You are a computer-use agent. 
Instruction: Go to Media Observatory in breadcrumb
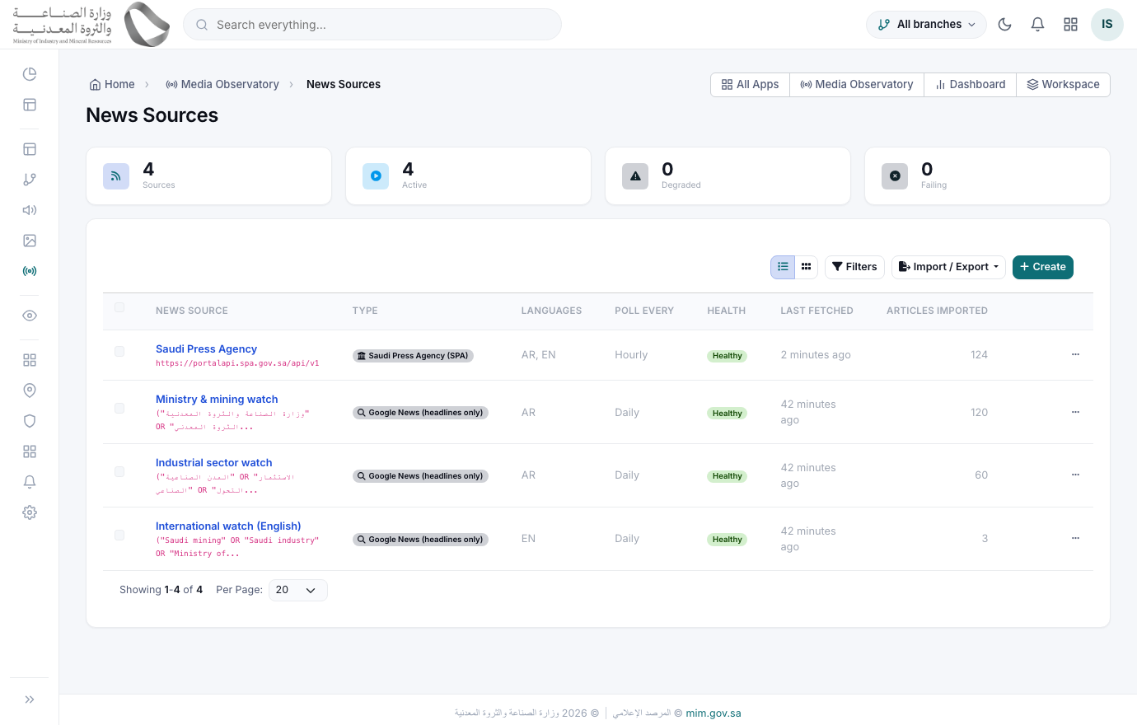[x=222, y=85]
